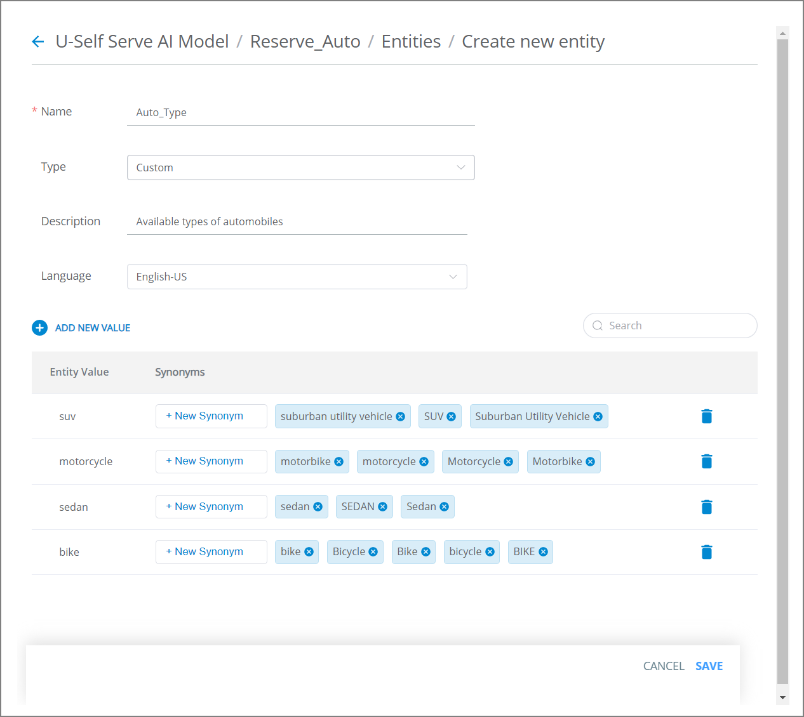Click the search magnifier icon

tap(598, 326)
